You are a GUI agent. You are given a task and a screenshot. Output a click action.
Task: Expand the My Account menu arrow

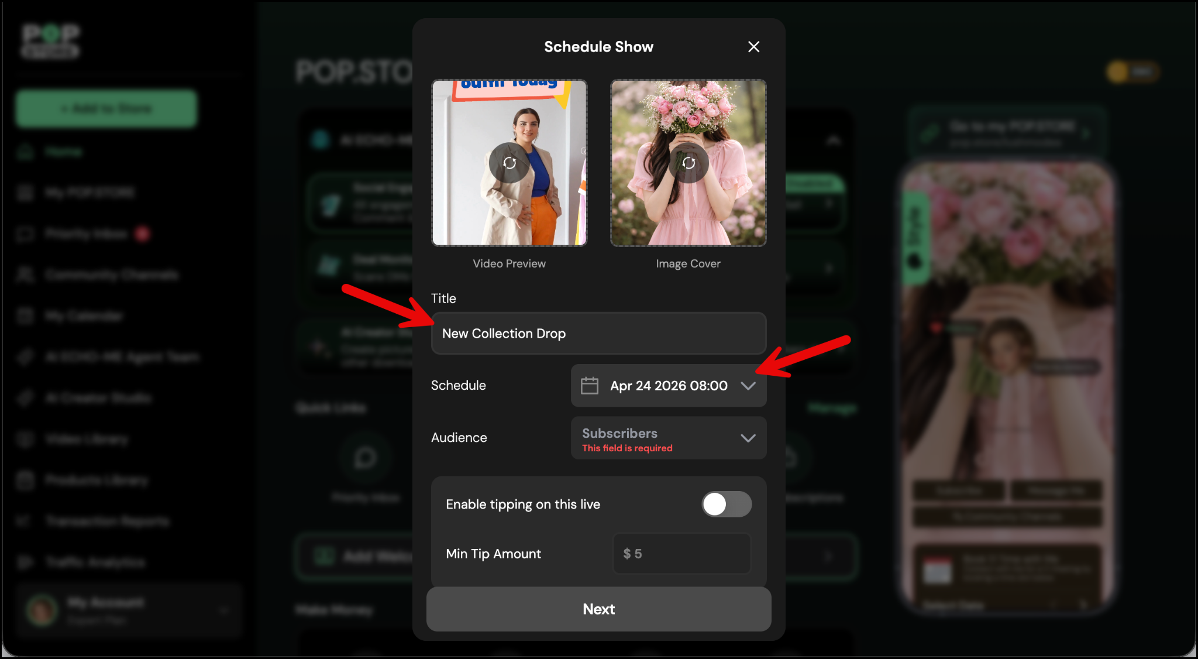[224, 610]
